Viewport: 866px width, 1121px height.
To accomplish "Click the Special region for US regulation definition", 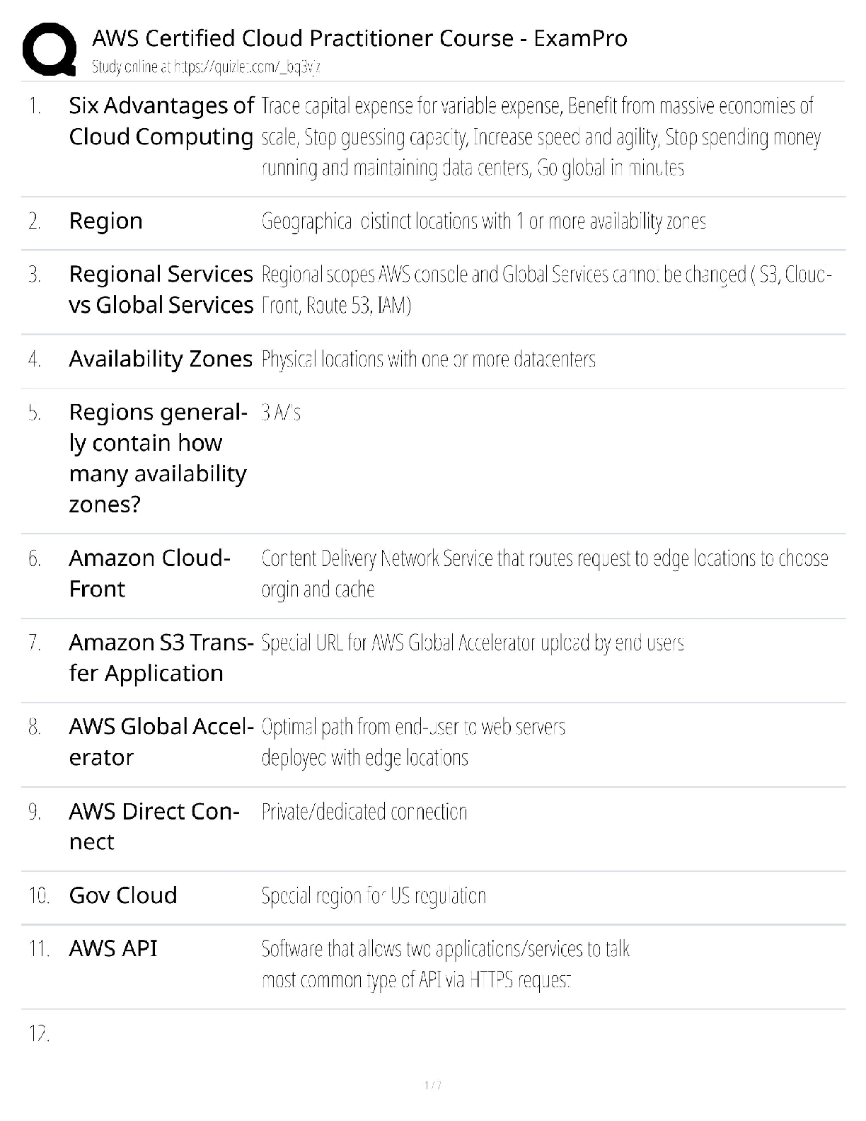I will tap(374, 896).
